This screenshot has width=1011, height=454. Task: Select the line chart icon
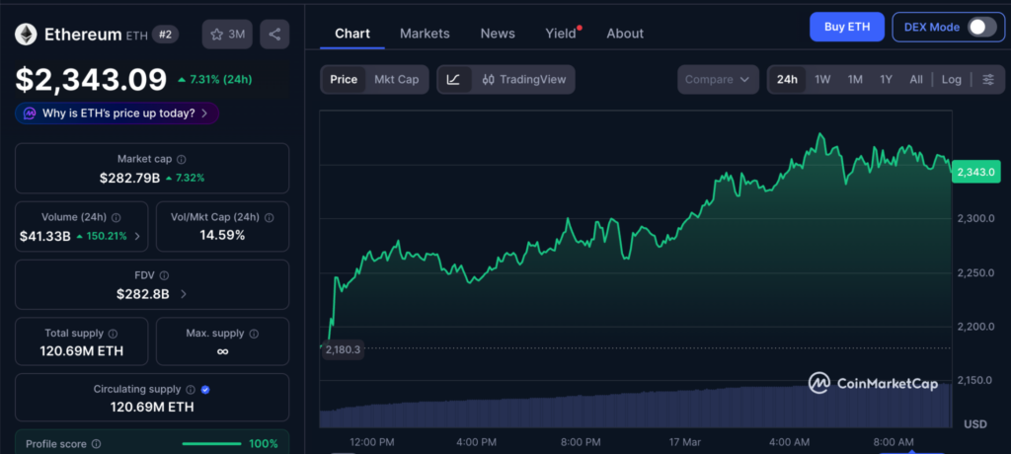tap(453, 80)
